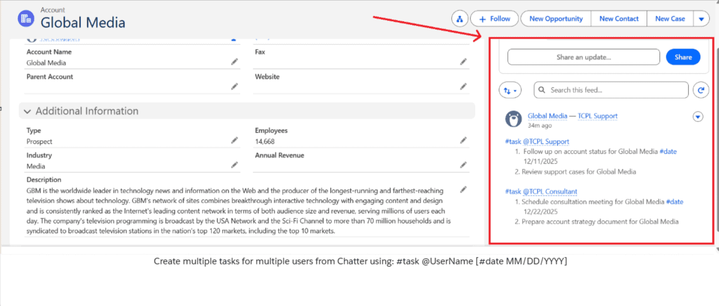Viewport: 719px width, 306px height.
Task: Click the Global Media account icon
Action: click(26, 19)
